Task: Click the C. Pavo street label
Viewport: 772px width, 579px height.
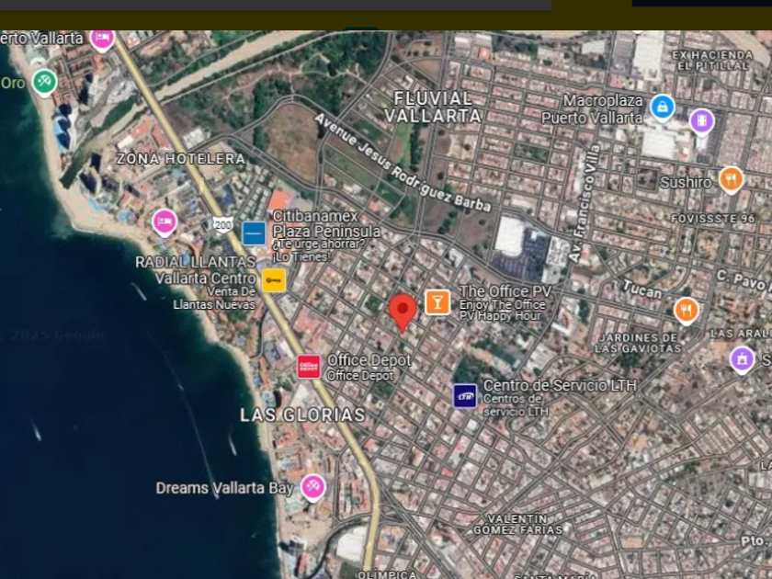Action: click(x=744, y=279)
